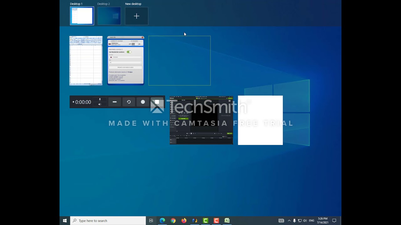
Task: Open the clock showing 5:26 PM
Action: click(323, 221)
